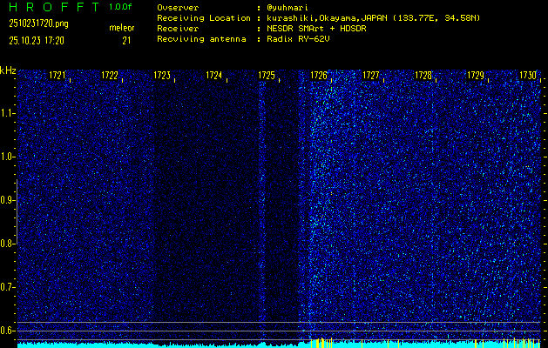
Task: Click the NESDR SMArt + HDSDR text
Action: click(x=316, y=29)
